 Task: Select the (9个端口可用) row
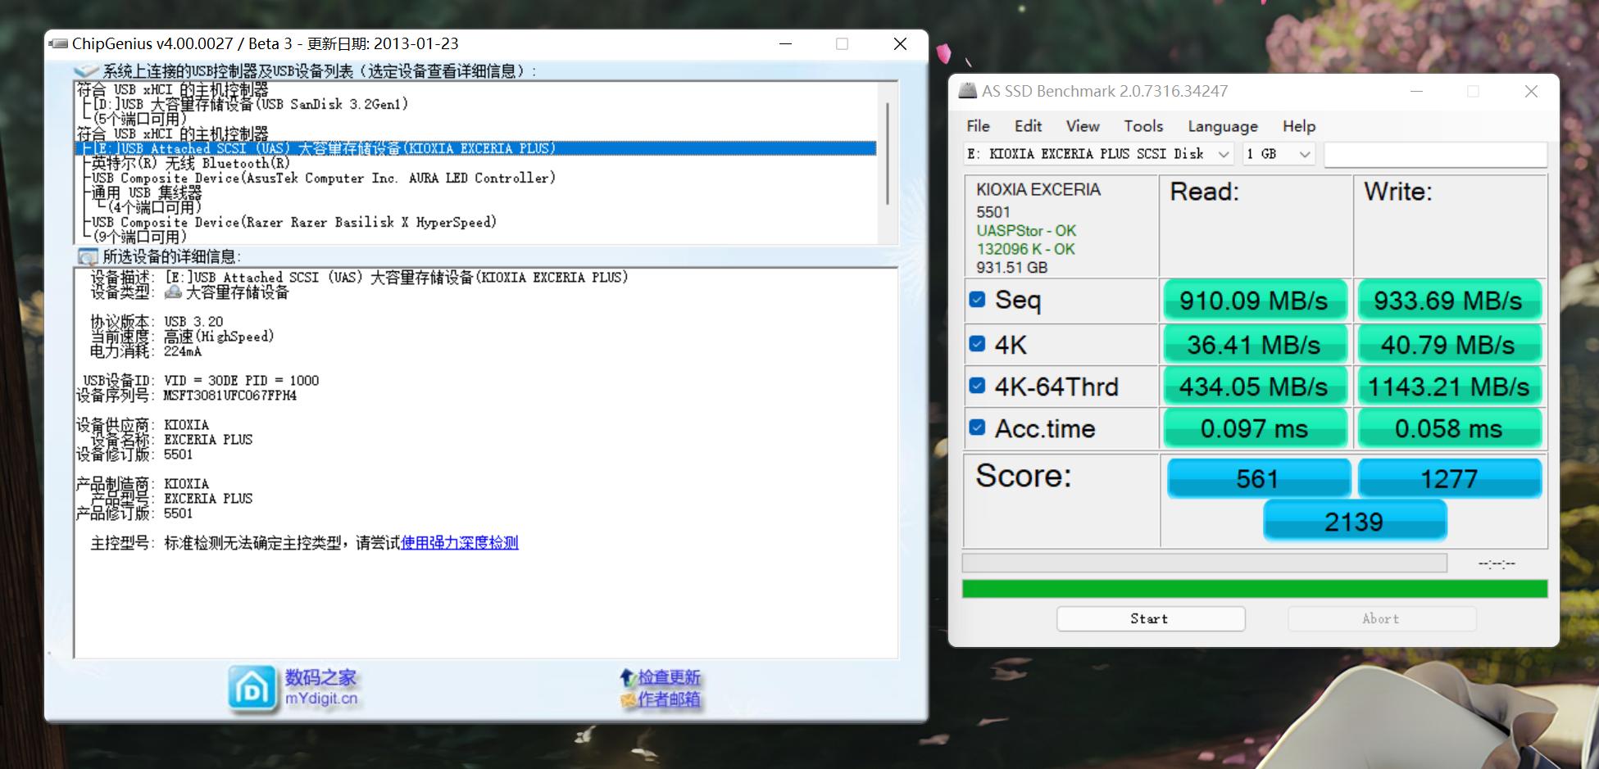(x=140, y=237)
